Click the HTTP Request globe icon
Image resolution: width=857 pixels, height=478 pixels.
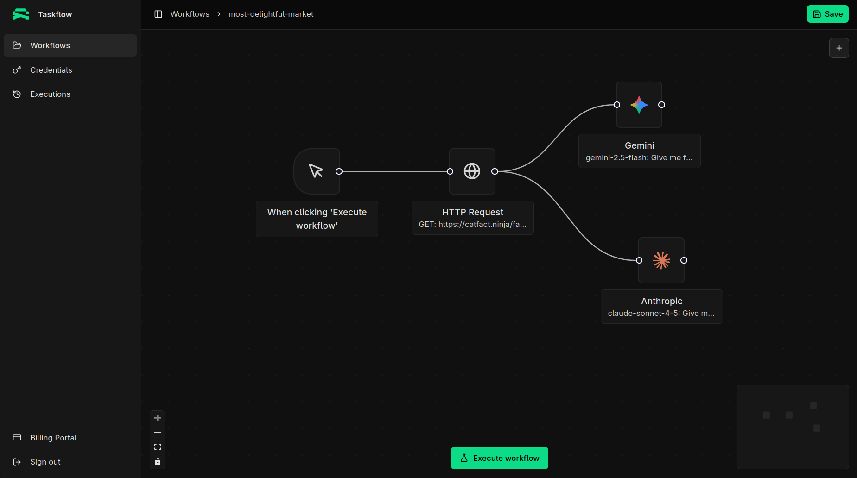472,171
